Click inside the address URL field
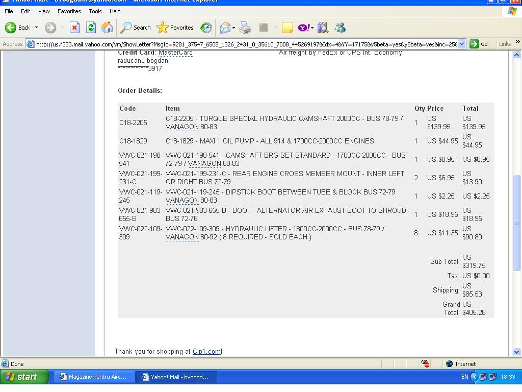 point(246,44)
